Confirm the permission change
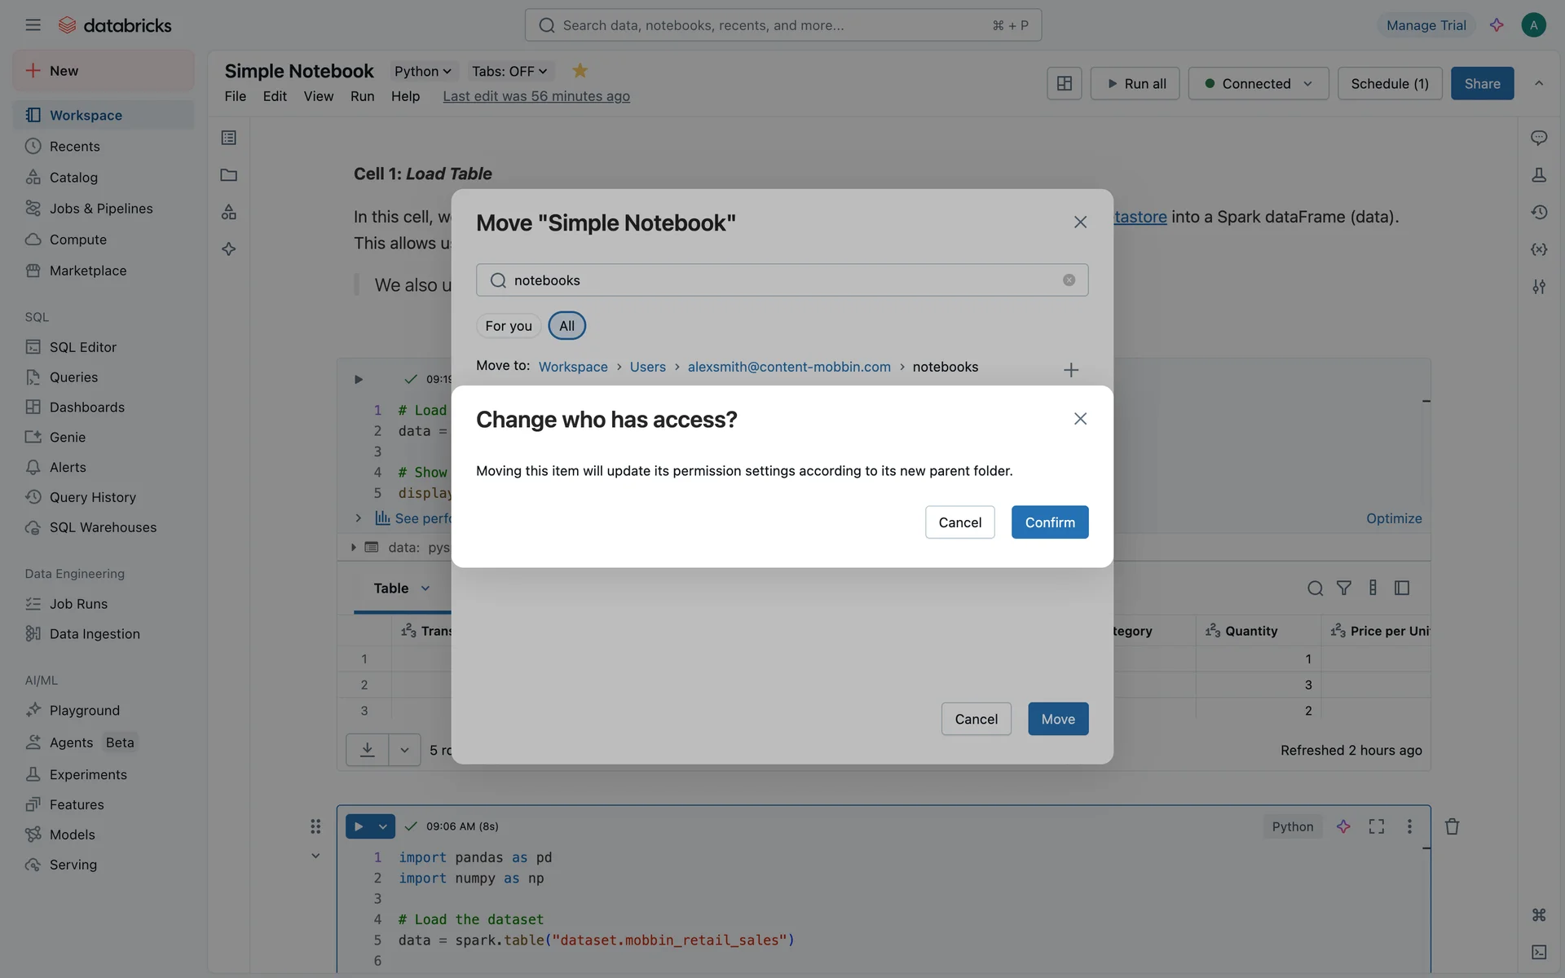 (x=1049, y=522)
